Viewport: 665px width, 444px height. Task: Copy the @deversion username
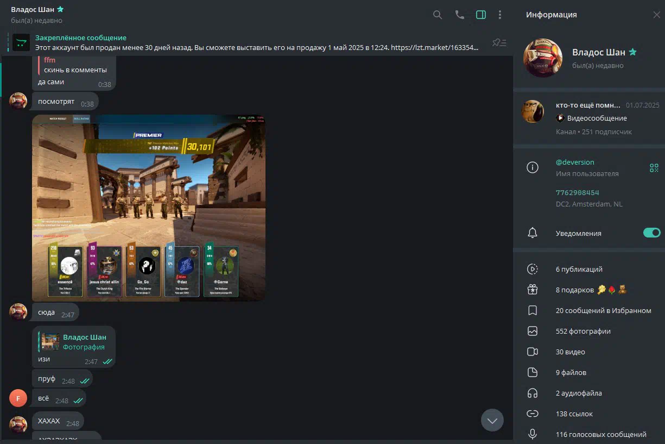coord(575,162)
